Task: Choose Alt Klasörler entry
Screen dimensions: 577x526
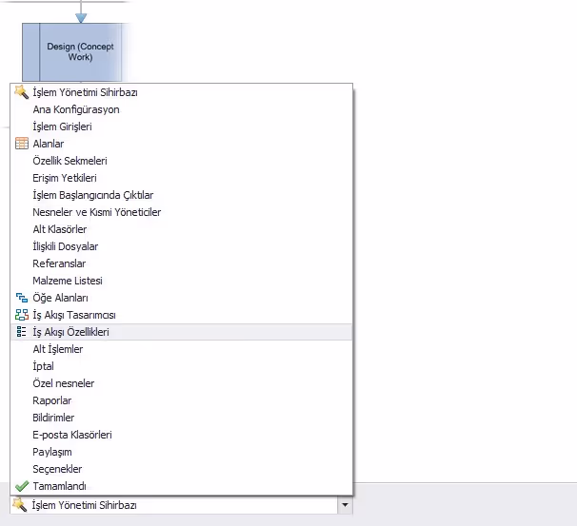Action: click(x=182, y=229)
